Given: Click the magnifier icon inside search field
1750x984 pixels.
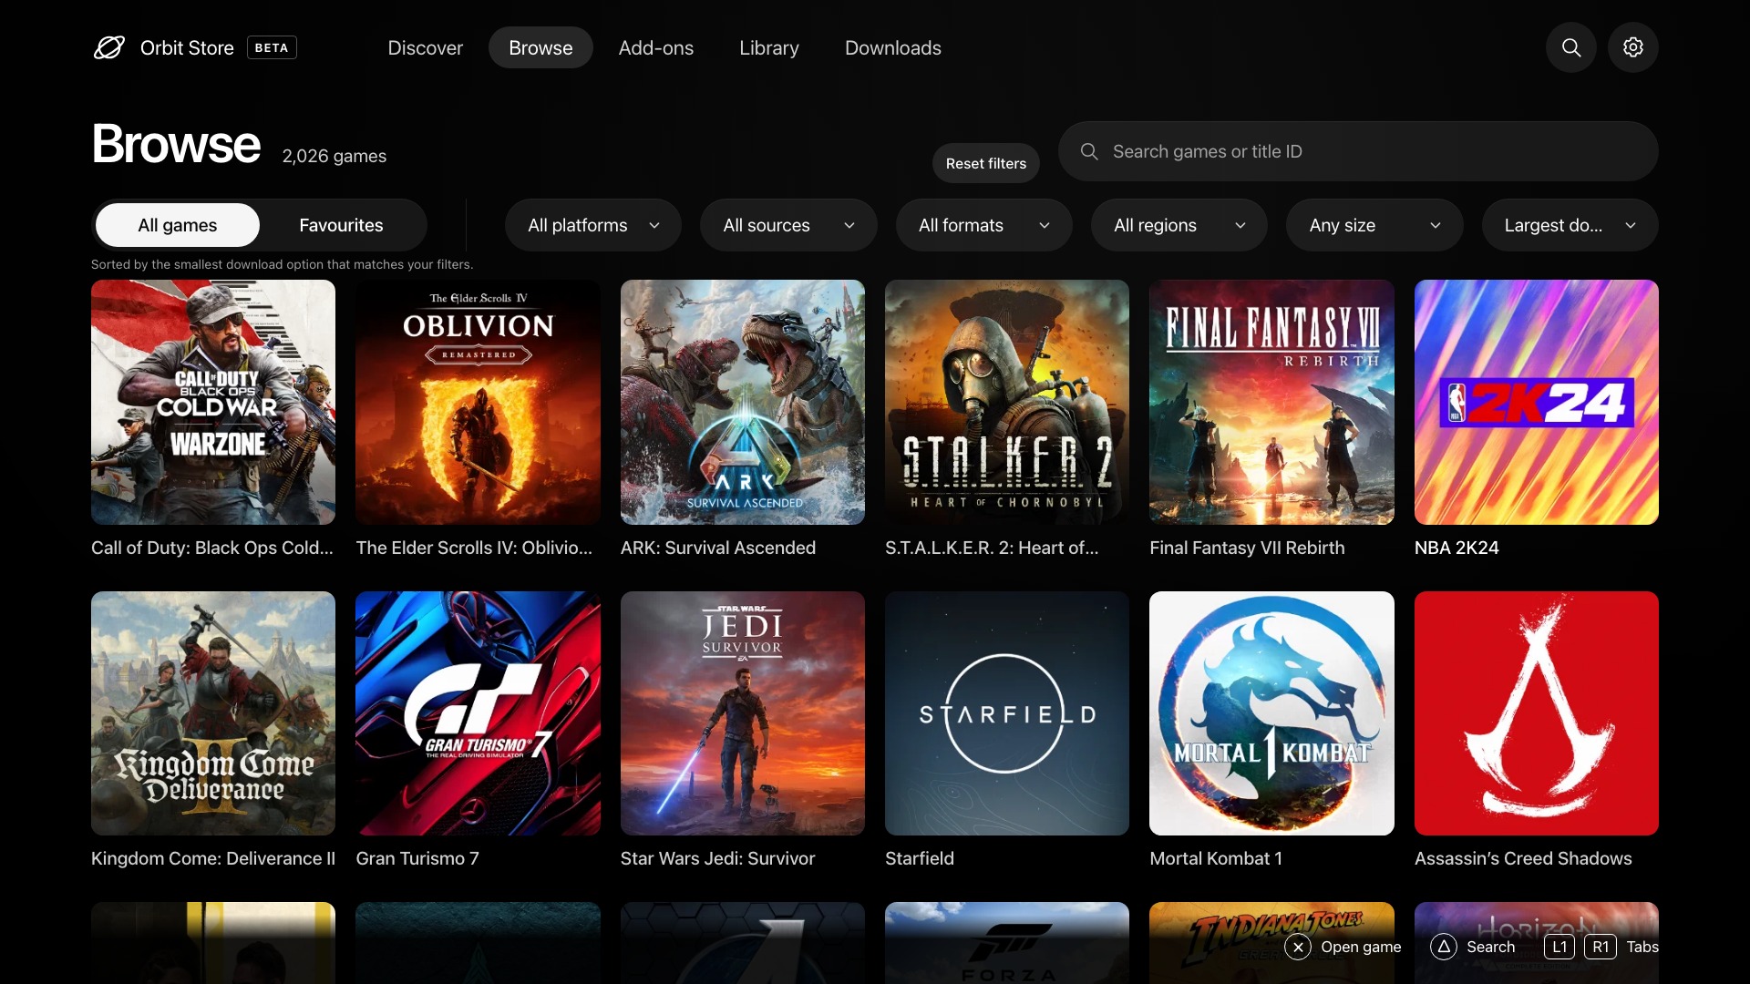Looking at the screenshot, I should click(x=1089, y=151).
